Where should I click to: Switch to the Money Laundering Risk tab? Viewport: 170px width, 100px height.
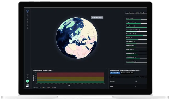coord(127,73)
